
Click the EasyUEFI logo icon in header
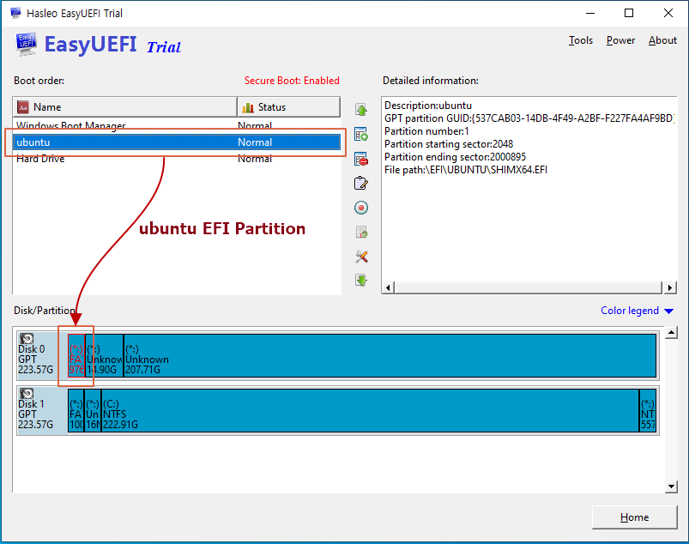(x=26, y=45)
